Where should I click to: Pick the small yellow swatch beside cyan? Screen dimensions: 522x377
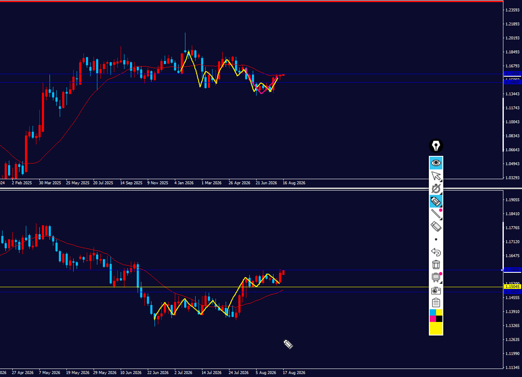[439, 312]
